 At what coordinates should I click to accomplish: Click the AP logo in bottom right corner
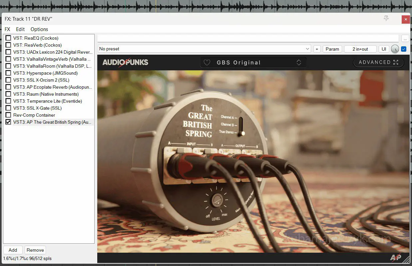(x=395, y=257)
